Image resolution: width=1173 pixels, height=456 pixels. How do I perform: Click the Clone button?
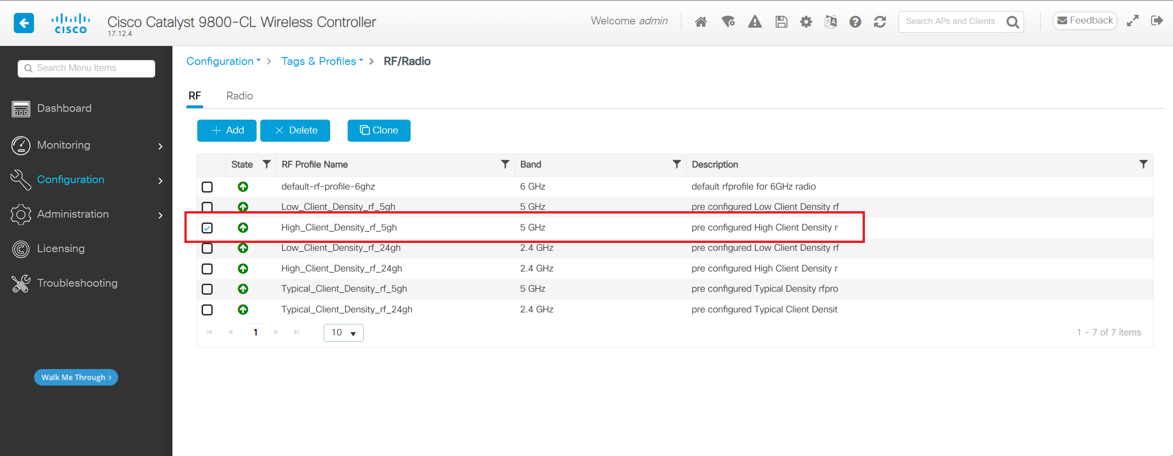379,131
